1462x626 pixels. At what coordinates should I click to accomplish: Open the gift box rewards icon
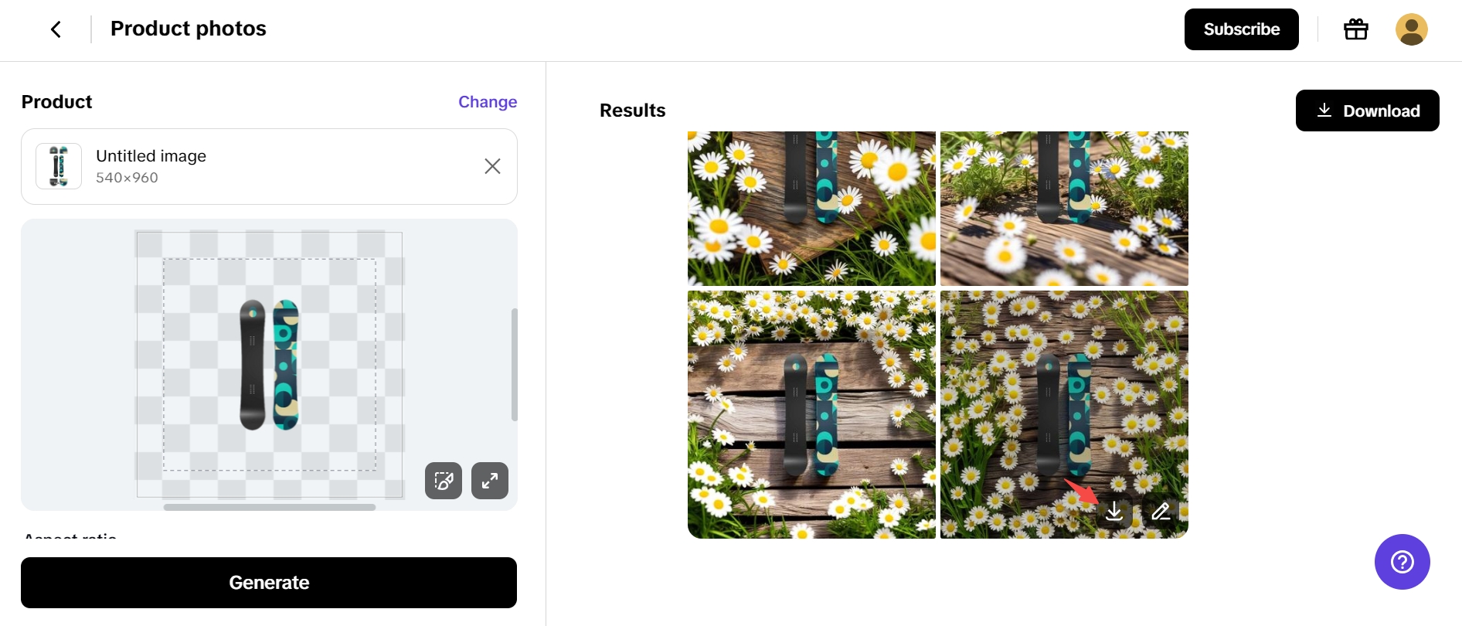tap(1356, 29)
